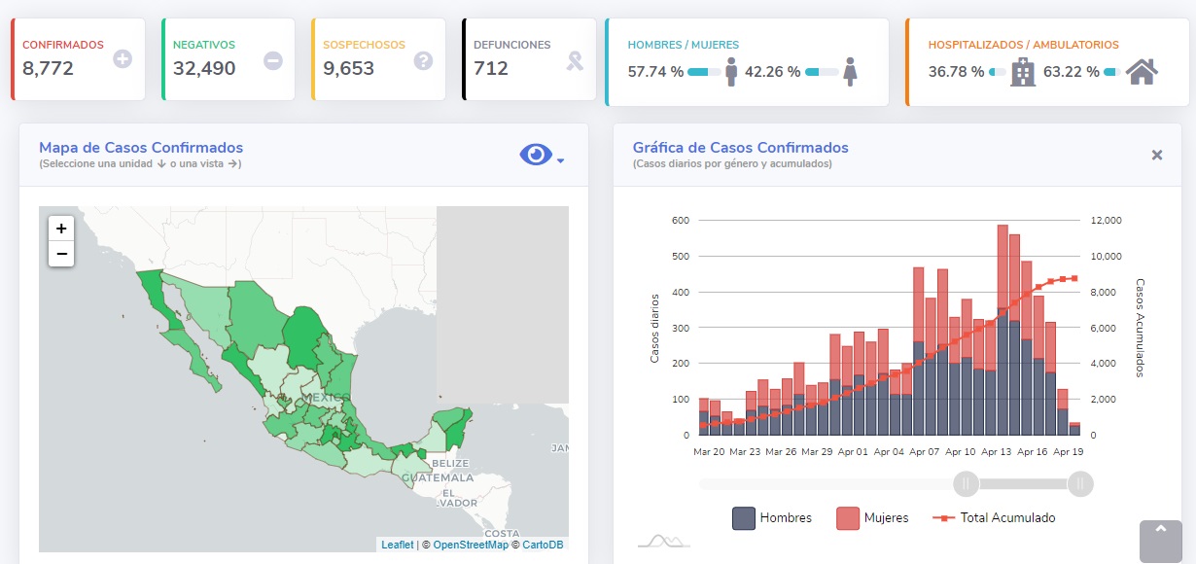Toggle Hombres series in chart legend
The height and width of the screenshot is (564, 1196).
[772, 518]
